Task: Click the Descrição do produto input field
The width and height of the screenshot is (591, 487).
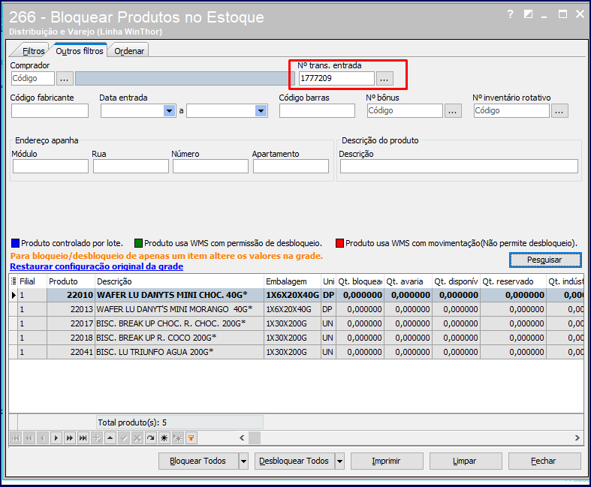Action: [459, 166]
